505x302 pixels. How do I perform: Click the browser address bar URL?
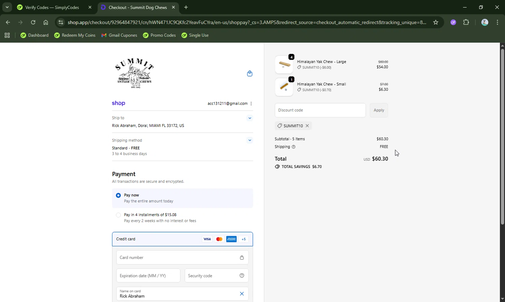click(247, 22)
